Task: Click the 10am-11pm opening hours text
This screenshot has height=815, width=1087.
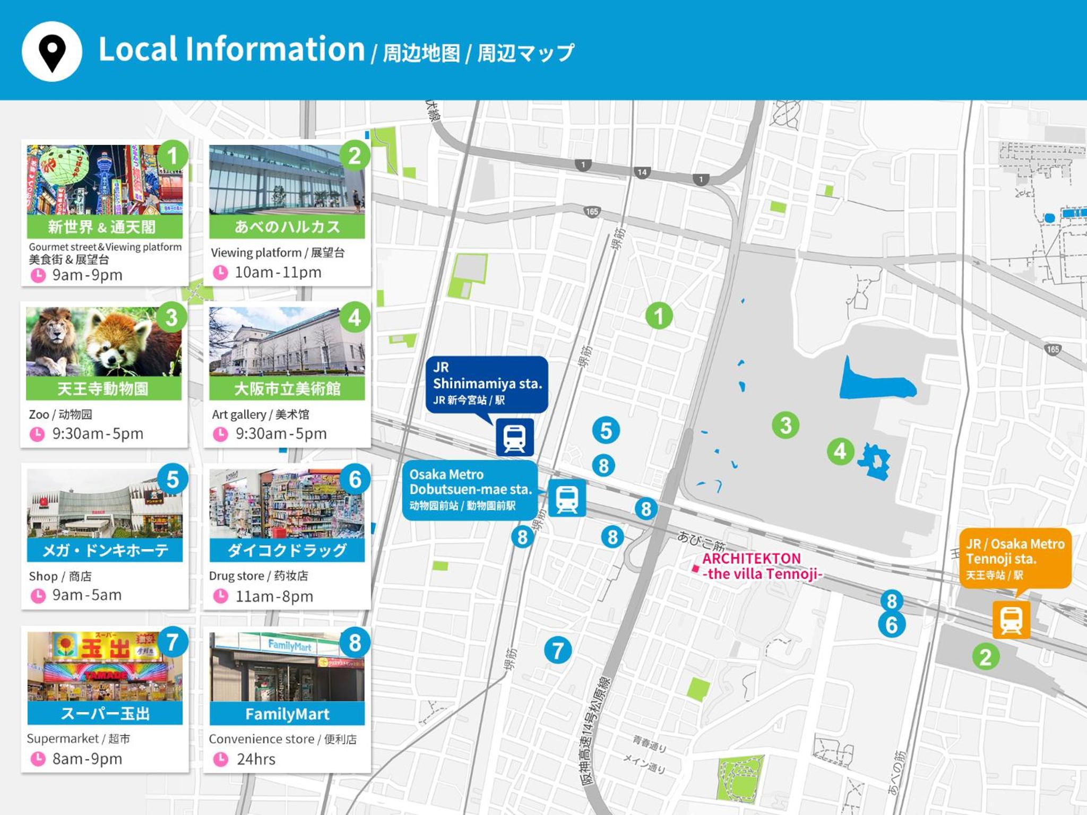Action: pos(278,273)
